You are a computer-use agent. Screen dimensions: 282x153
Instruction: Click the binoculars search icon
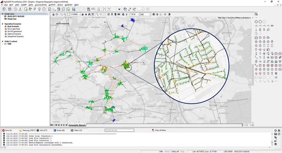click(x=89, y=14)
